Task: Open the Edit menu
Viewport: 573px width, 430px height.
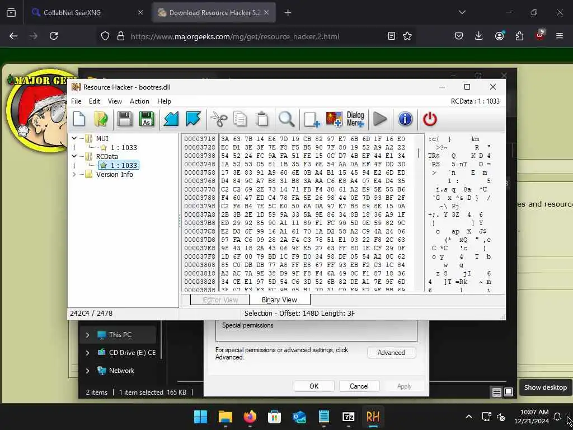Action: click(94, 101)
